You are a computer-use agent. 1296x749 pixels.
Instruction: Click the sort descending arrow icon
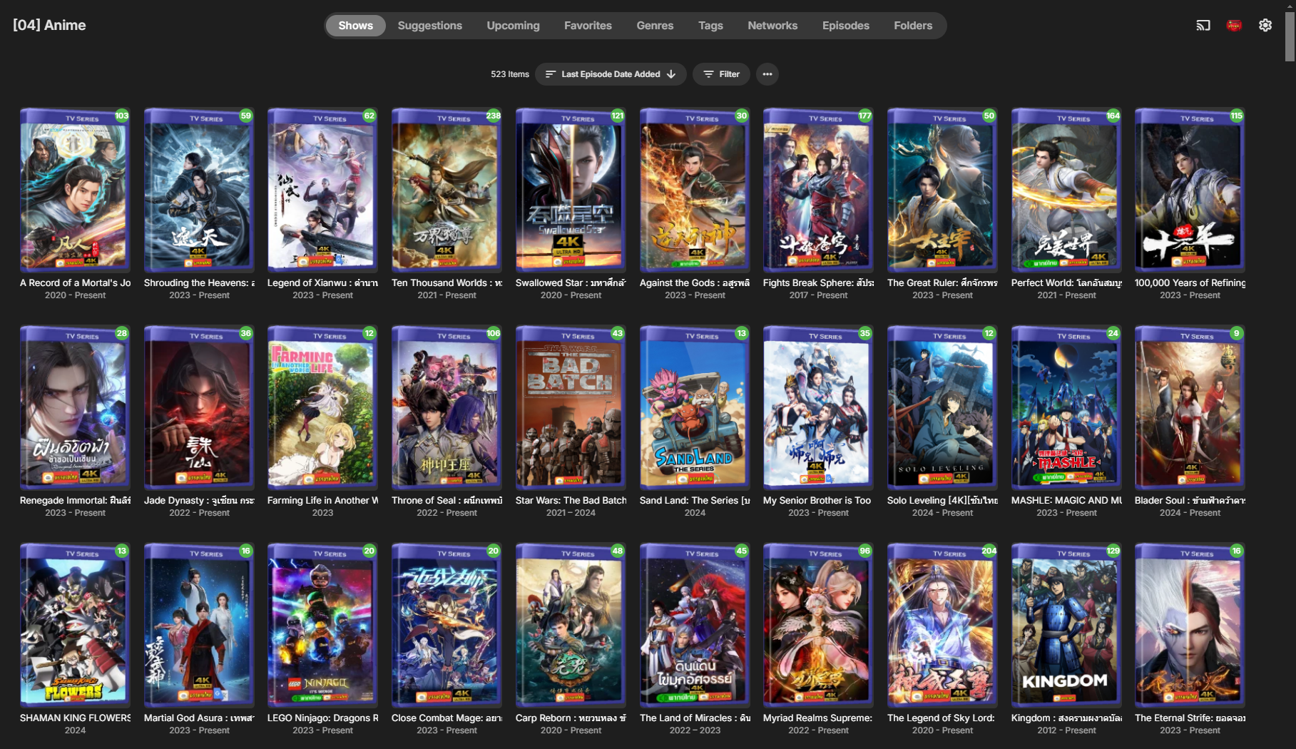click(x=671, y=74)
